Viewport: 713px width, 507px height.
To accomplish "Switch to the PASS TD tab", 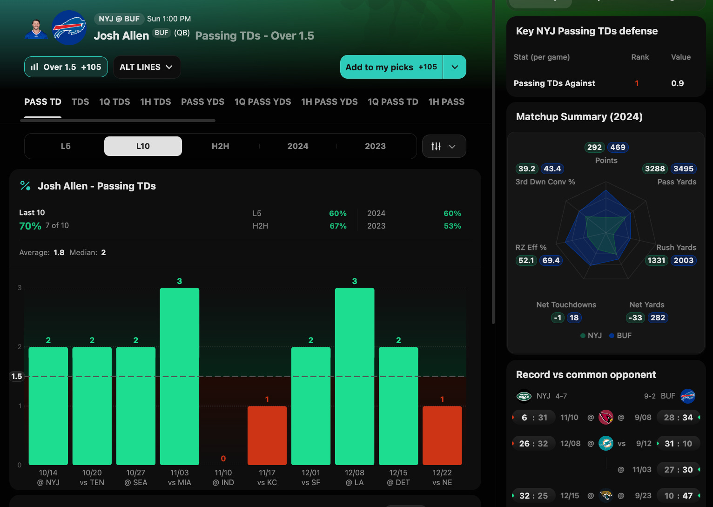I will point(43,101).
